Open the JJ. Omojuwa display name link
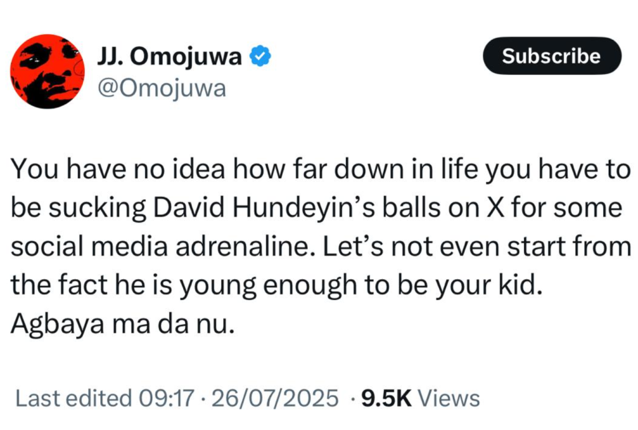 pyautogui.click(x=170, y=57)
